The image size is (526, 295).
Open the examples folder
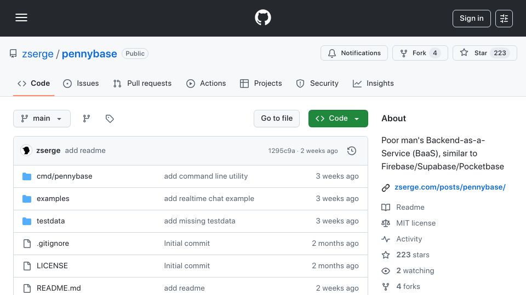tap(53, 199)
